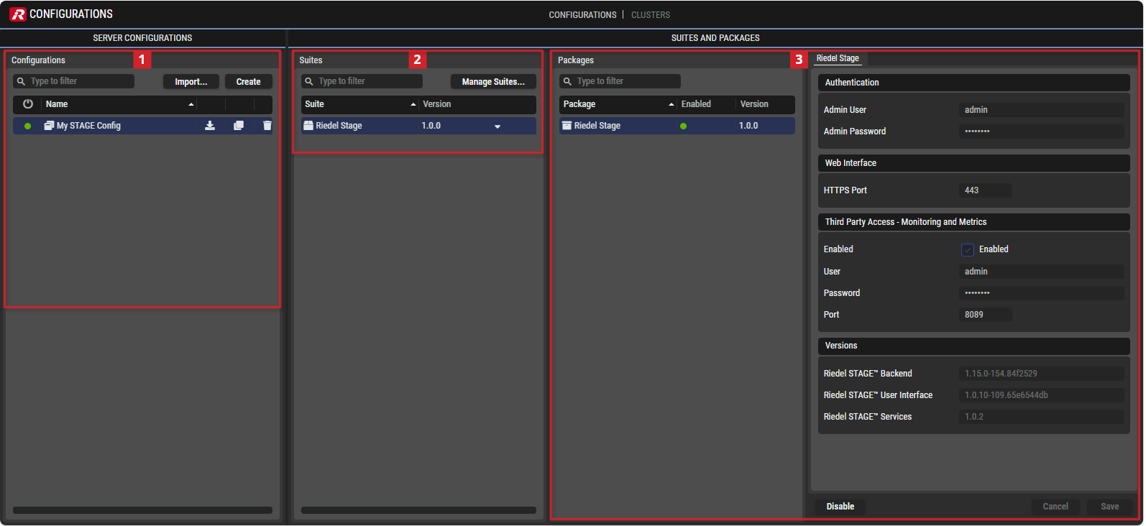Click the Riedel Stage suite icon
The height and width of the screenshot is (526, 1146).
pyautogui.click(x=308, y=126)
